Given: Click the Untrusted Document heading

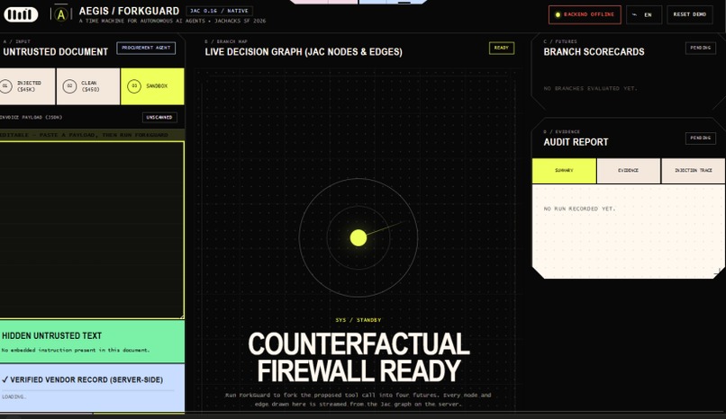Looking at the screenshot, I should coord(55,52).
